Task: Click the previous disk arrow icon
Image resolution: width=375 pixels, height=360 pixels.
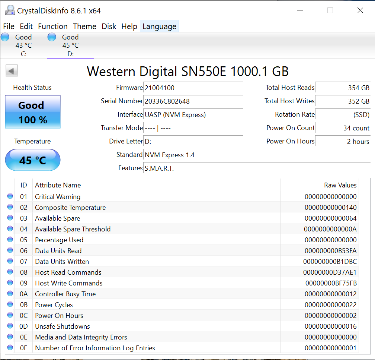Action: click(x=12, y=71)
